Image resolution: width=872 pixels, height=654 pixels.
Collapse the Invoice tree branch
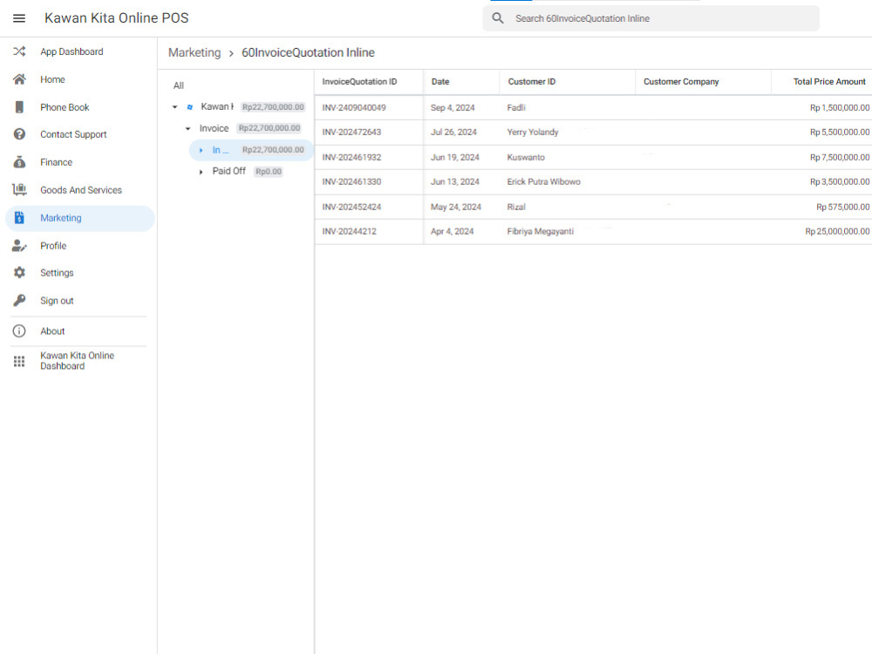(x=187, y=128)
